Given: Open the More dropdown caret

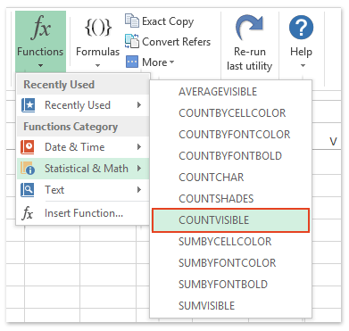Looking at the screenshot, I should [x=171, y=62].
